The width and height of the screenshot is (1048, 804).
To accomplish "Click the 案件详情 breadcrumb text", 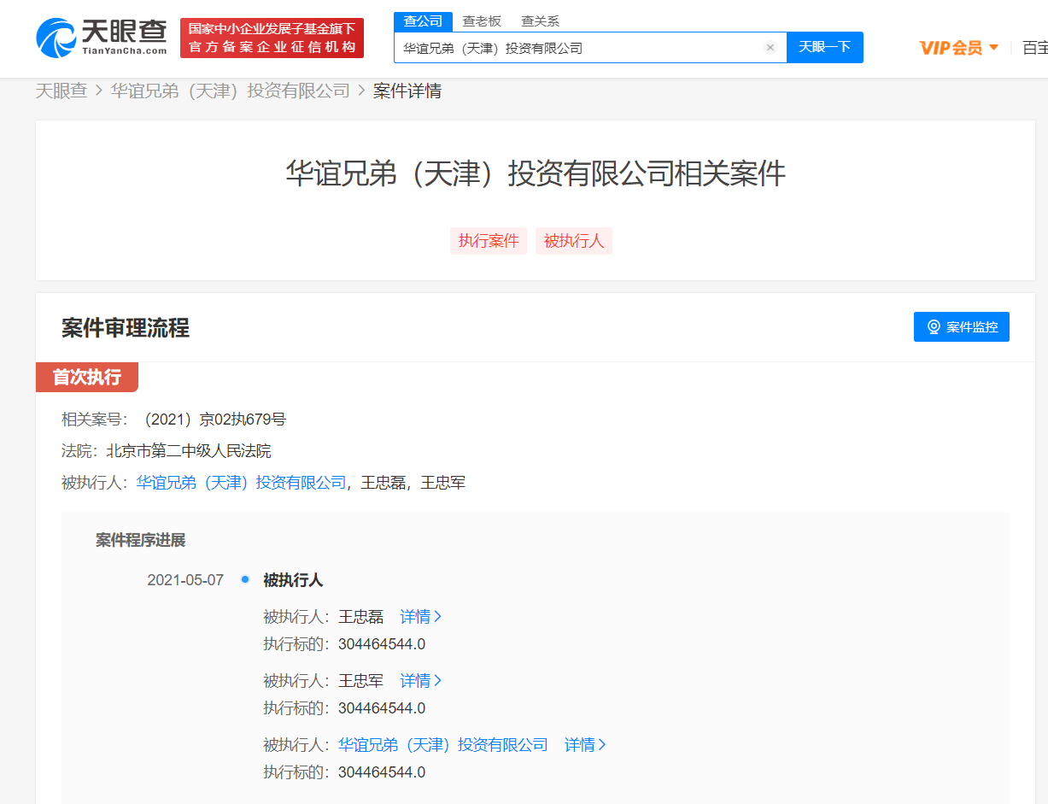I will 407,91.
